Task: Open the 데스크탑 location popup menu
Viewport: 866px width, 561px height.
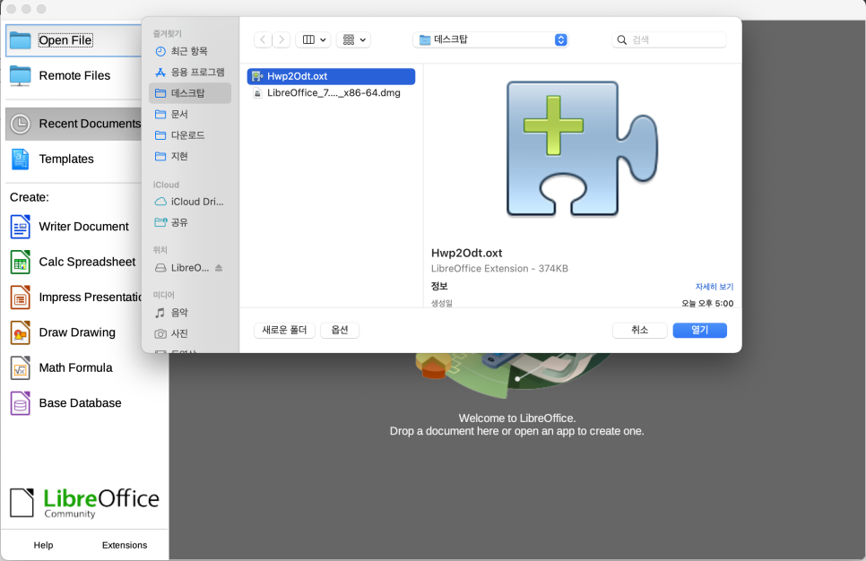Action: (490, 39)
